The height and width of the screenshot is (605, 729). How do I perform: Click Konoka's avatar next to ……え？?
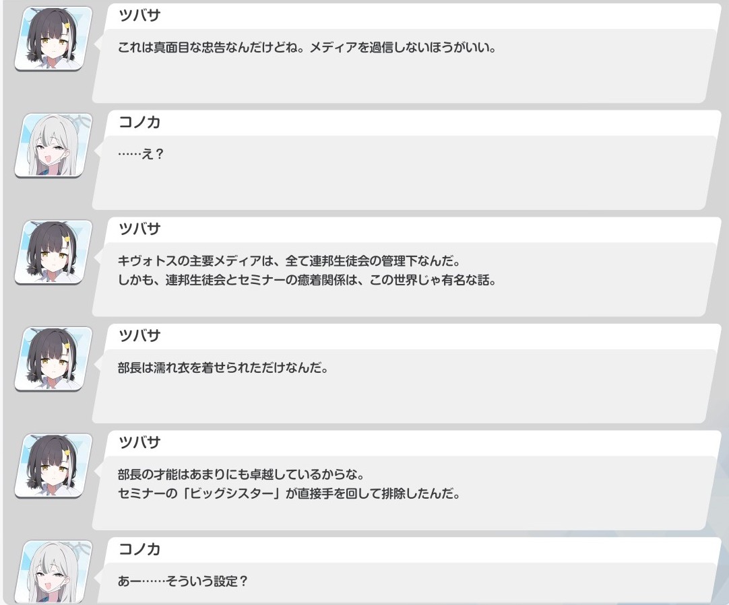53,146
